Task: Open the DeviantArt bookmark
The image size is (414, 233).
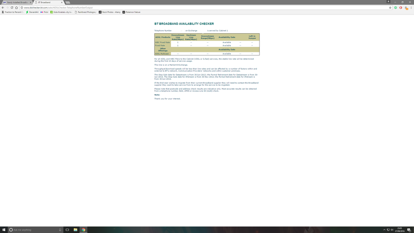Action: point(32,12)
